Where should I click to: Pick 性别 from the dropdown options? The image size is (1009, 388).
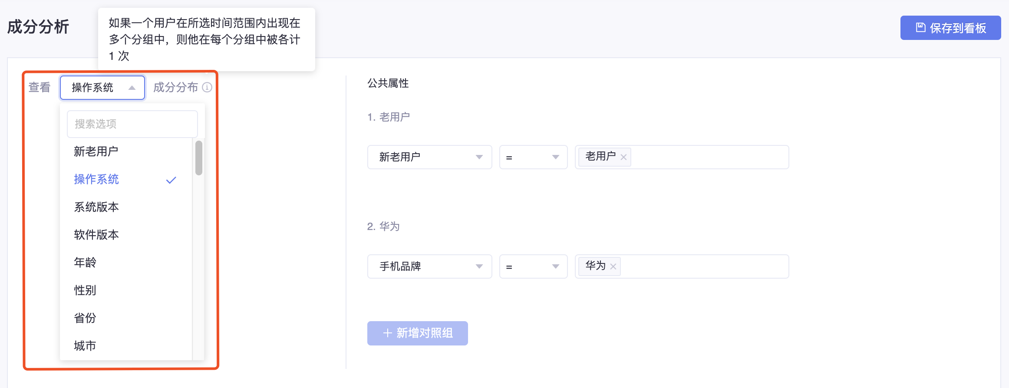(x=126, y=290)
